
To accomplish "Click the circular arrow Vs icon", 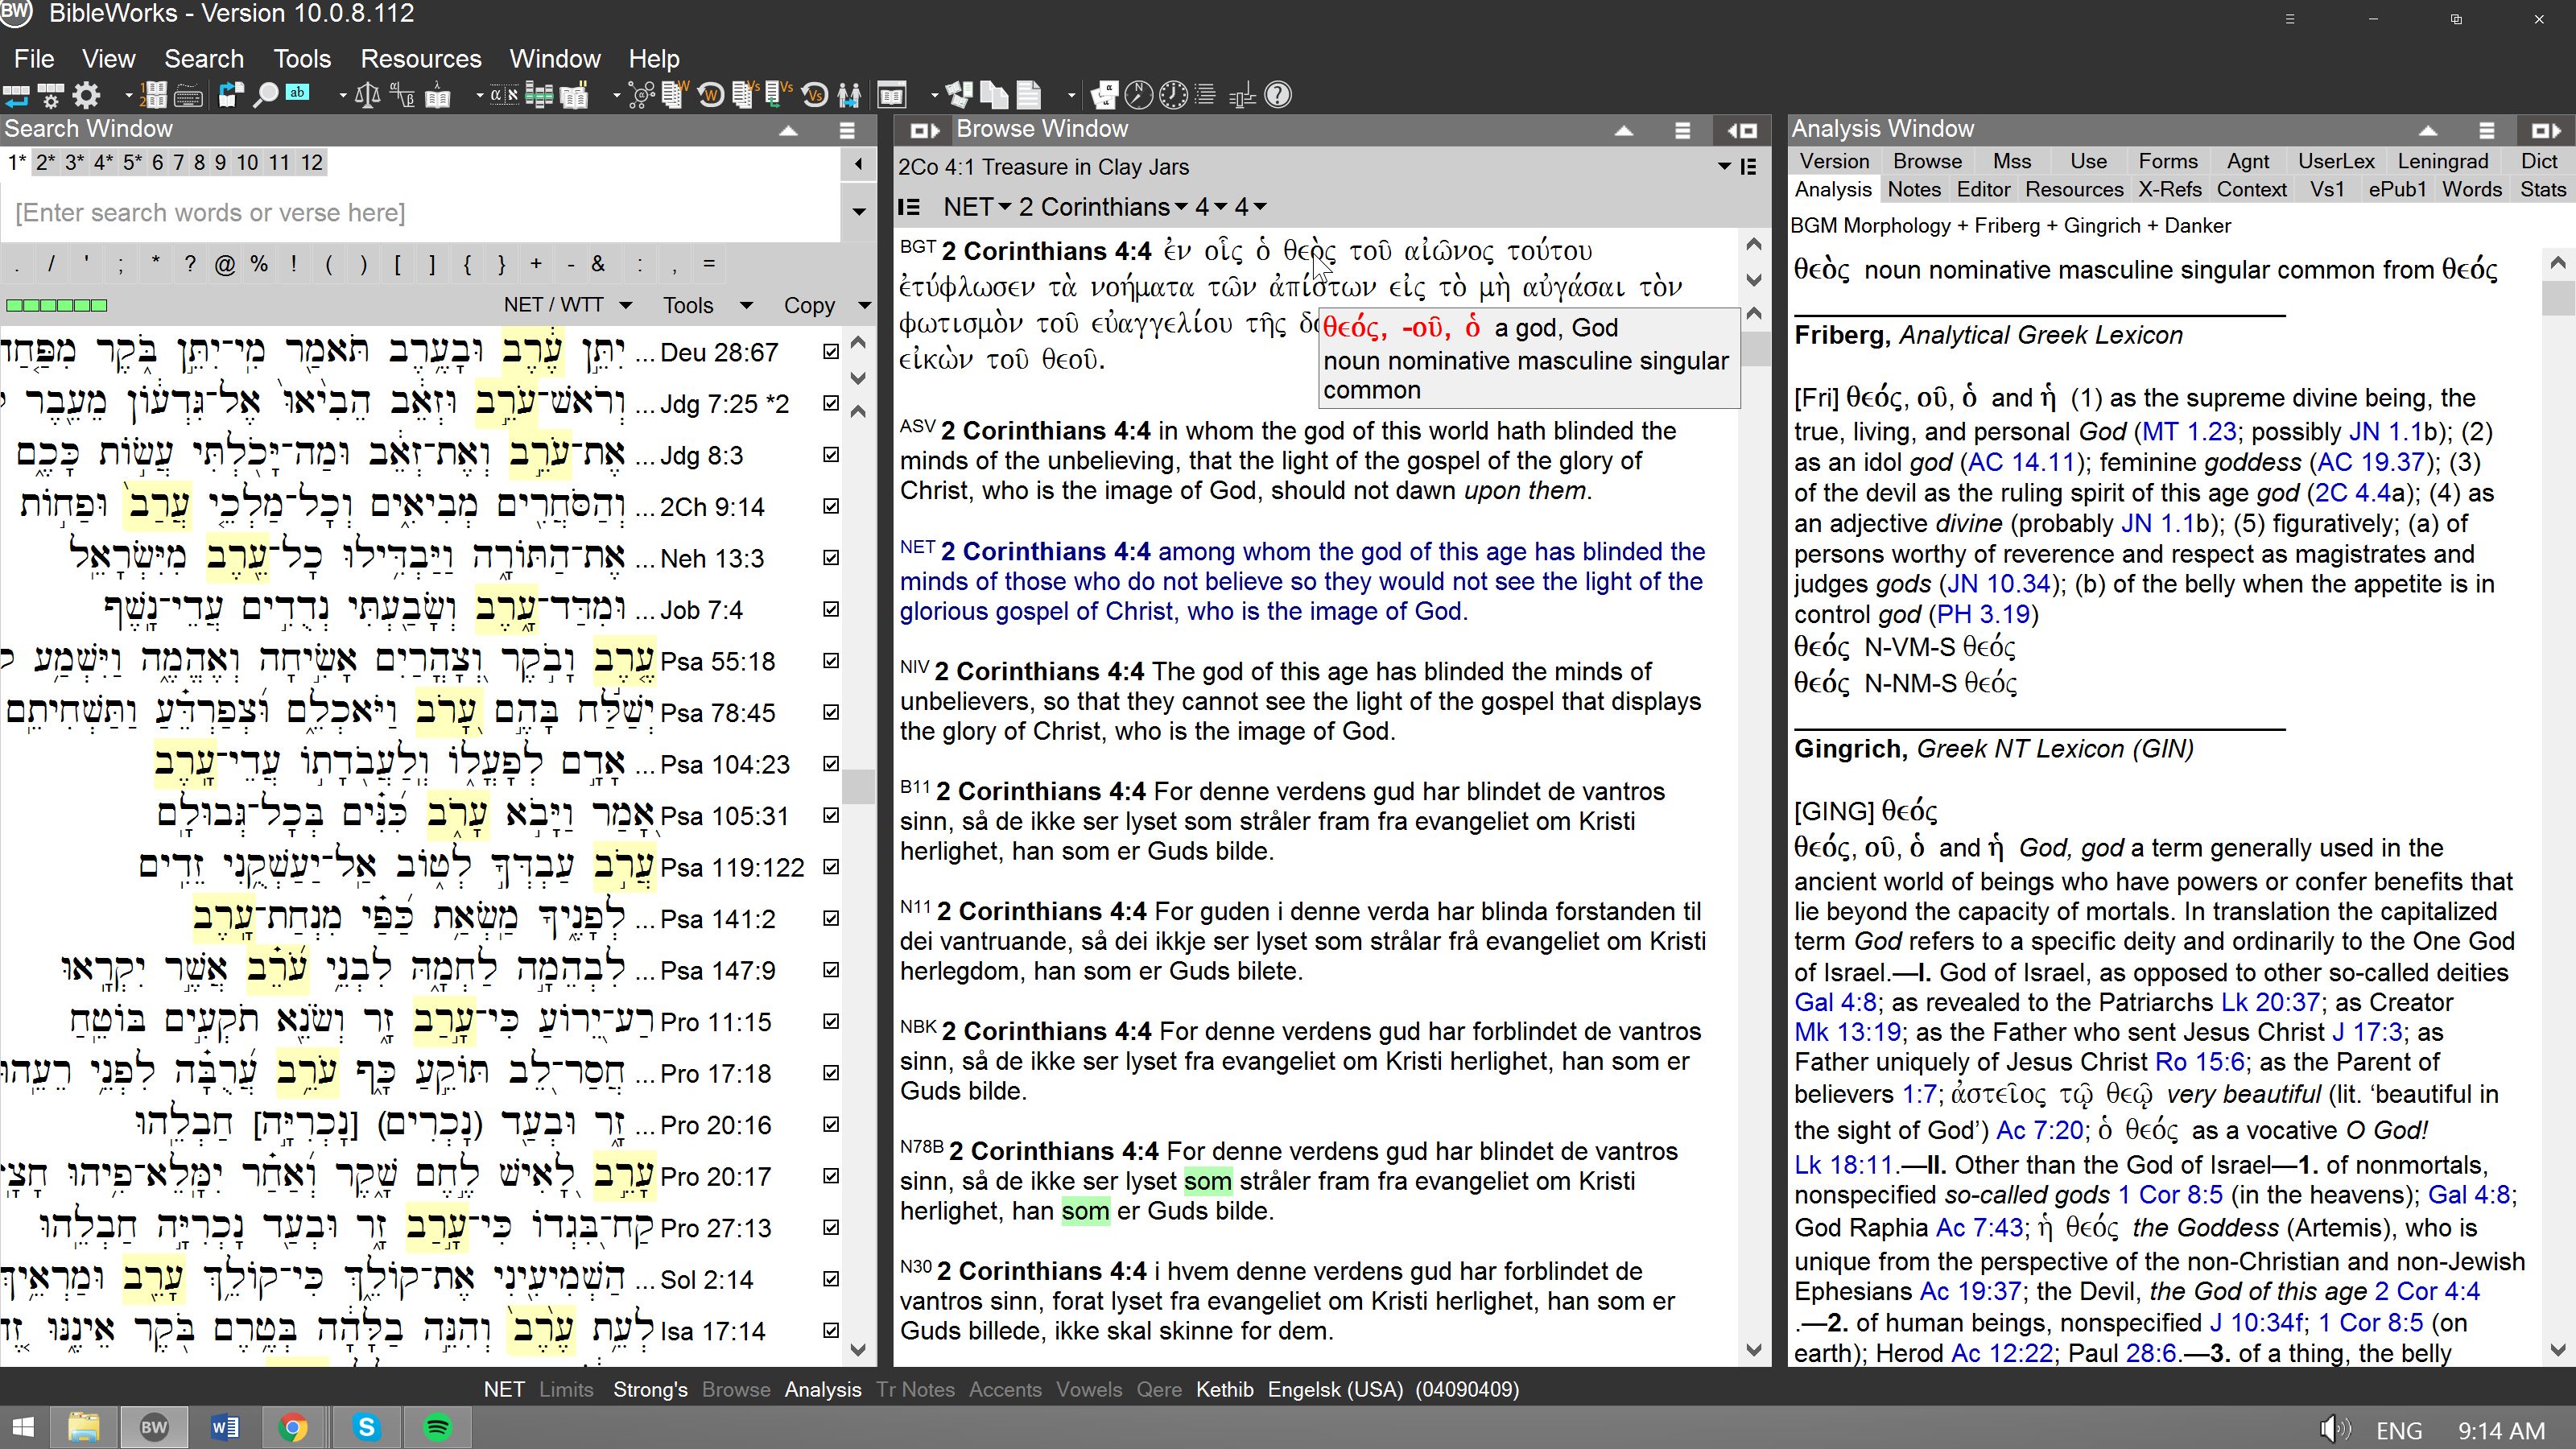I will [815, 95].
